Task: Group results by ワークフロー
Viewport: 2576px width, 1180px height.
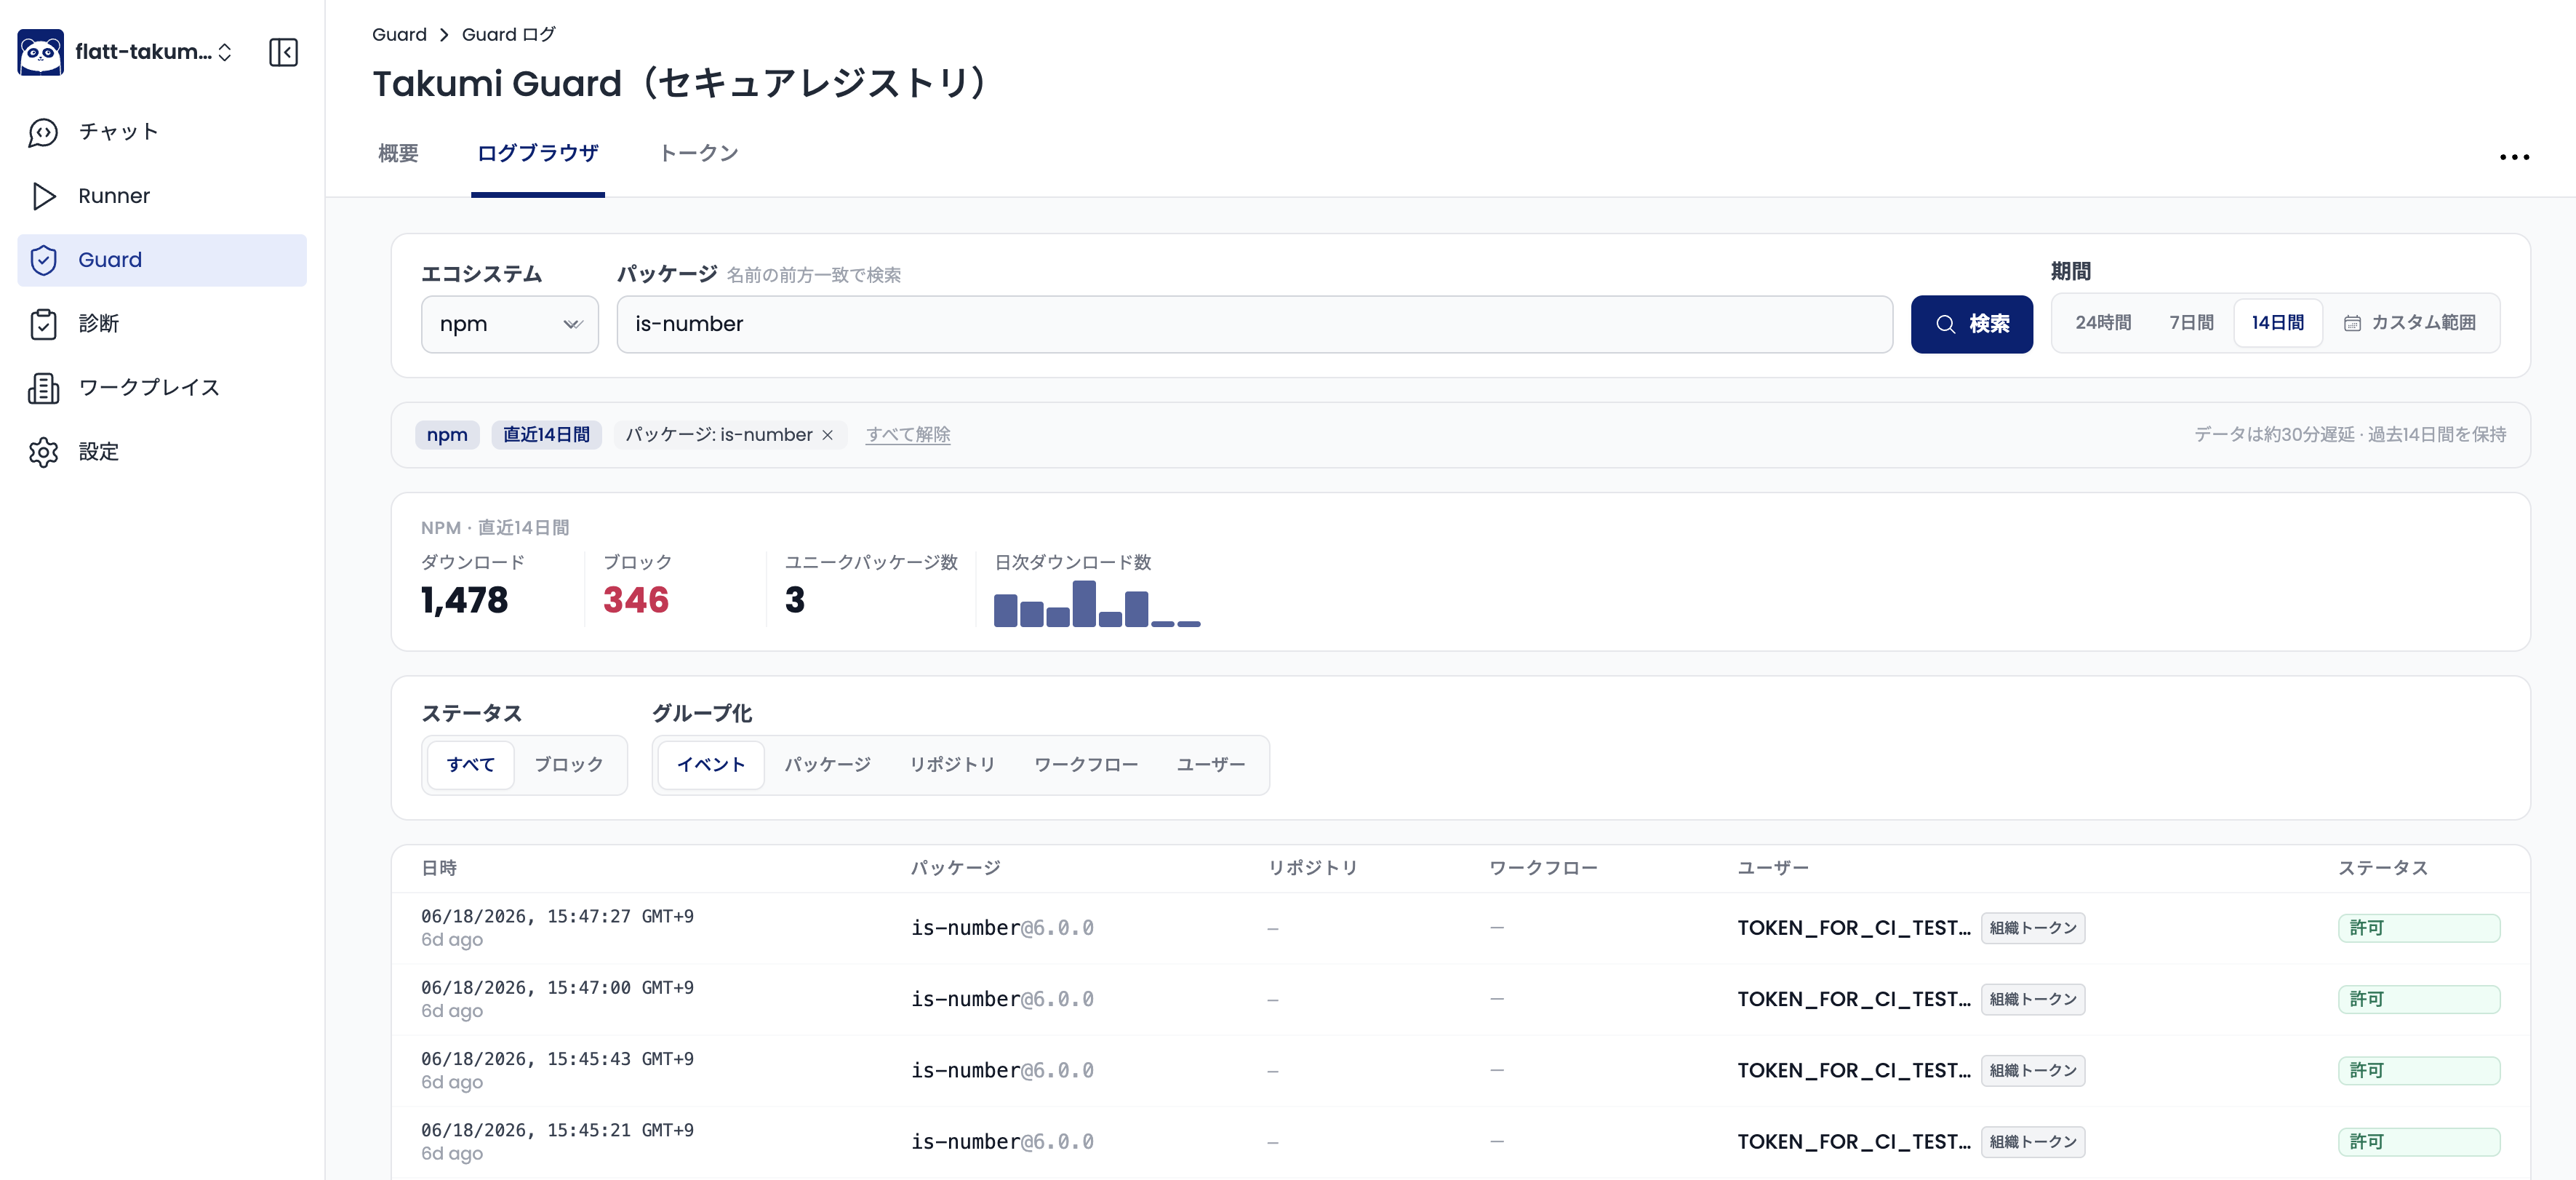Action: (x=1086, y=765)
